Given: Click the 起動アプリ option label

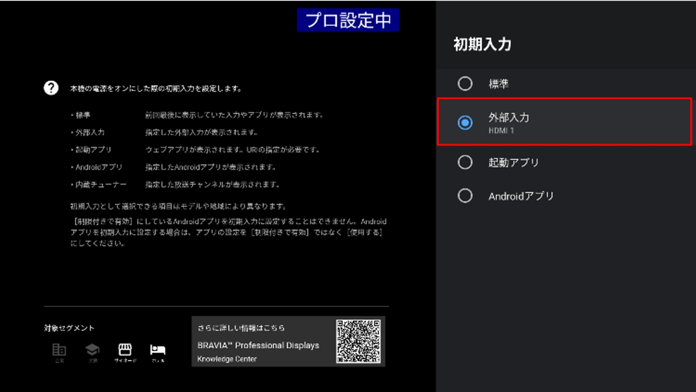Looking at the screenshot, I should pos(513,163).
